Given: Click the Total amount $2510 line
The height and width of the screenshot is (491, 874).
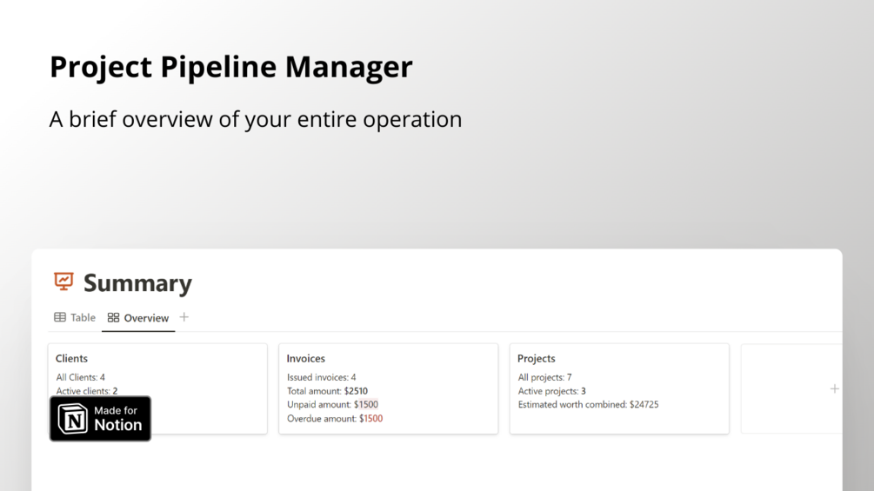Looking at the screenshot, I should tap(327, 391).
